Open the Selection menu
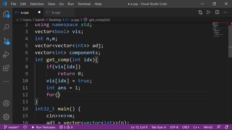Screen dimensions: 232x130 37,4
